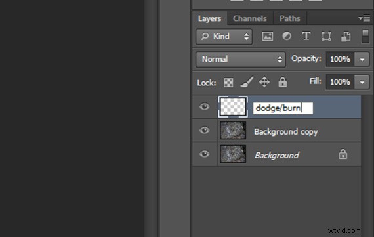Click the Fill 100% value field
This screenshot has height=237, width=374.
click(x=341, y=82)
